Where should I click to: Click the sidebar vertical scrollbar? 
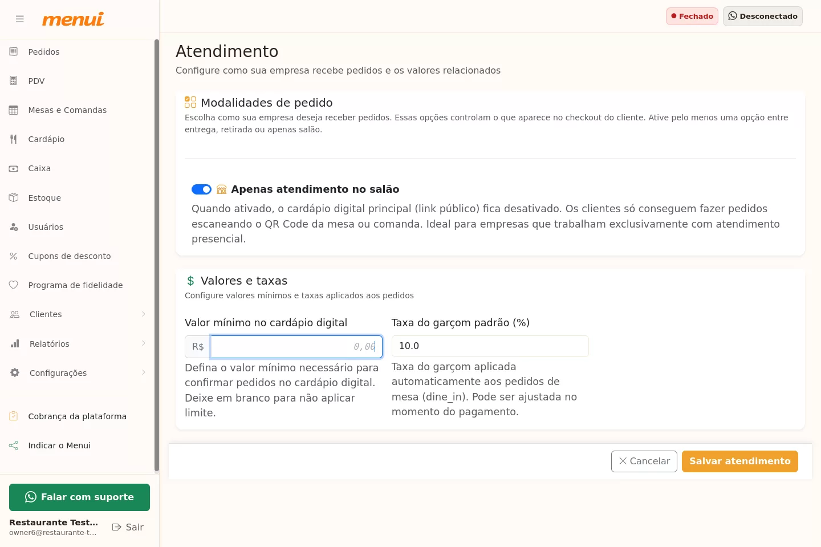click(x=157, y=256)
